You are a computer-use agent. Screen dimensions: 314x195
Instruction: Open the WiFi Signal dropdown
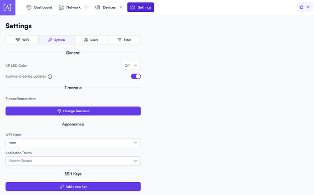[73, 143]
